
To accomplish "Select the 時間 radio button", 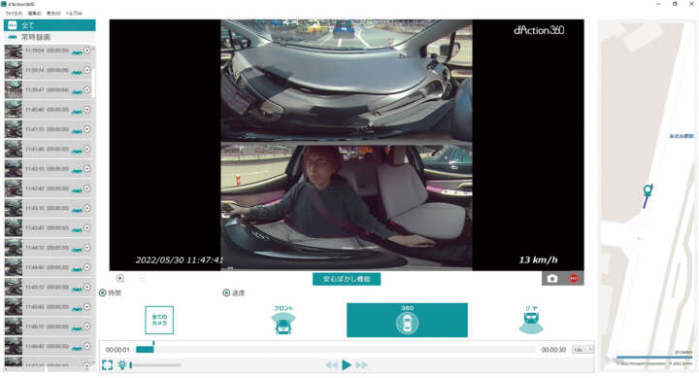I will click(x=103, y=292).
